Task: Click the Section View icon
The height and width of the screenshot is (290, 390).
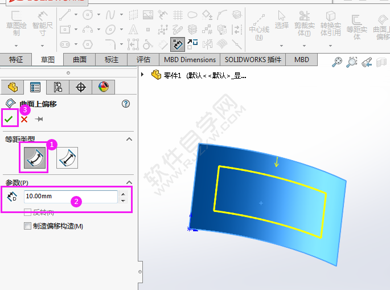Action: [381, 62]
